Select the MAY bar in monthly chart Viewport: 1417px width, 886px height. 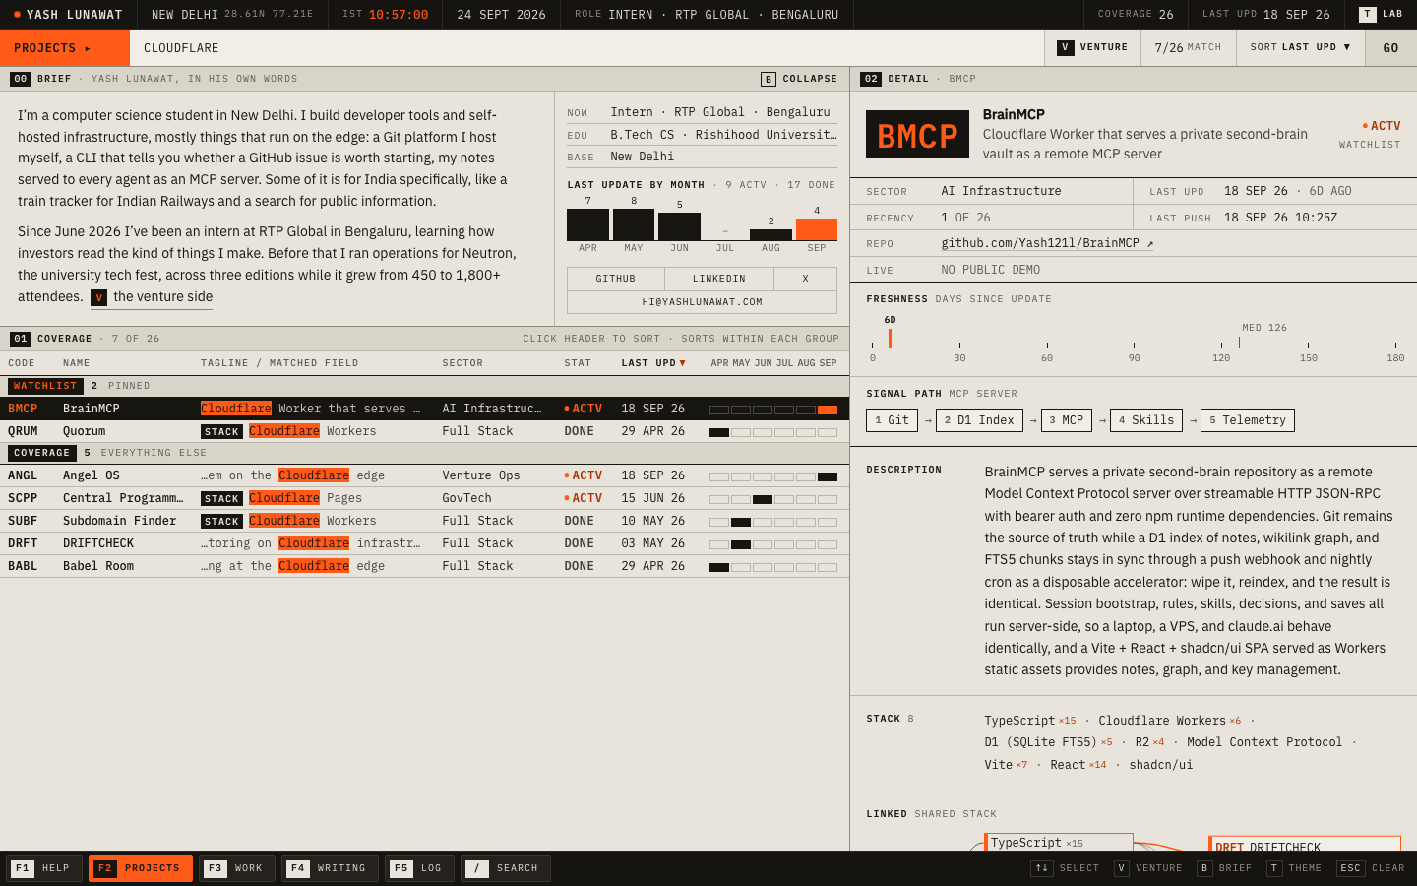[x=634, y=224]
